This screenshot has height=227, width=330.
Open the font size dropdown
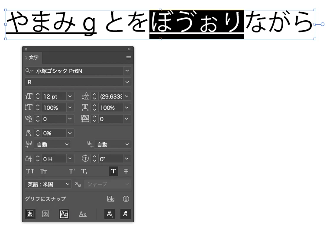(70, 96)
